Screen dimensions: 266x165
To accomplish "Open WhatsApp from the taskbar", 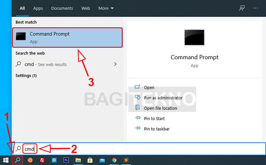I will pos(54,160).
